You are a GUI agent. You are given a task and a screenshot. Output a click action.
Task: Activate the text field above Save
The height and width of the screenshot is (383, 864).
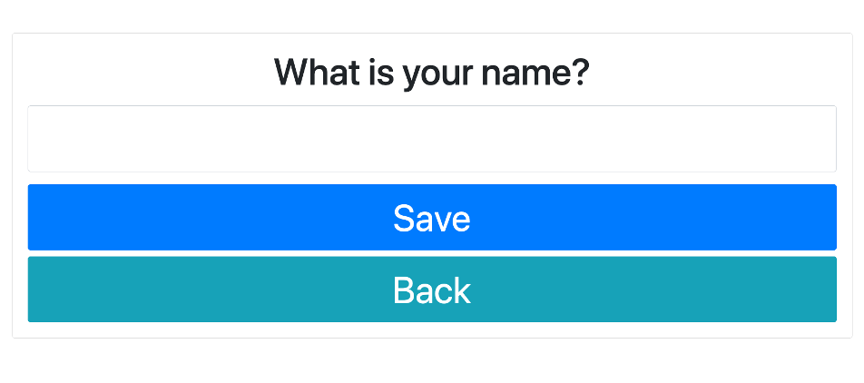[x=431, y=139]
